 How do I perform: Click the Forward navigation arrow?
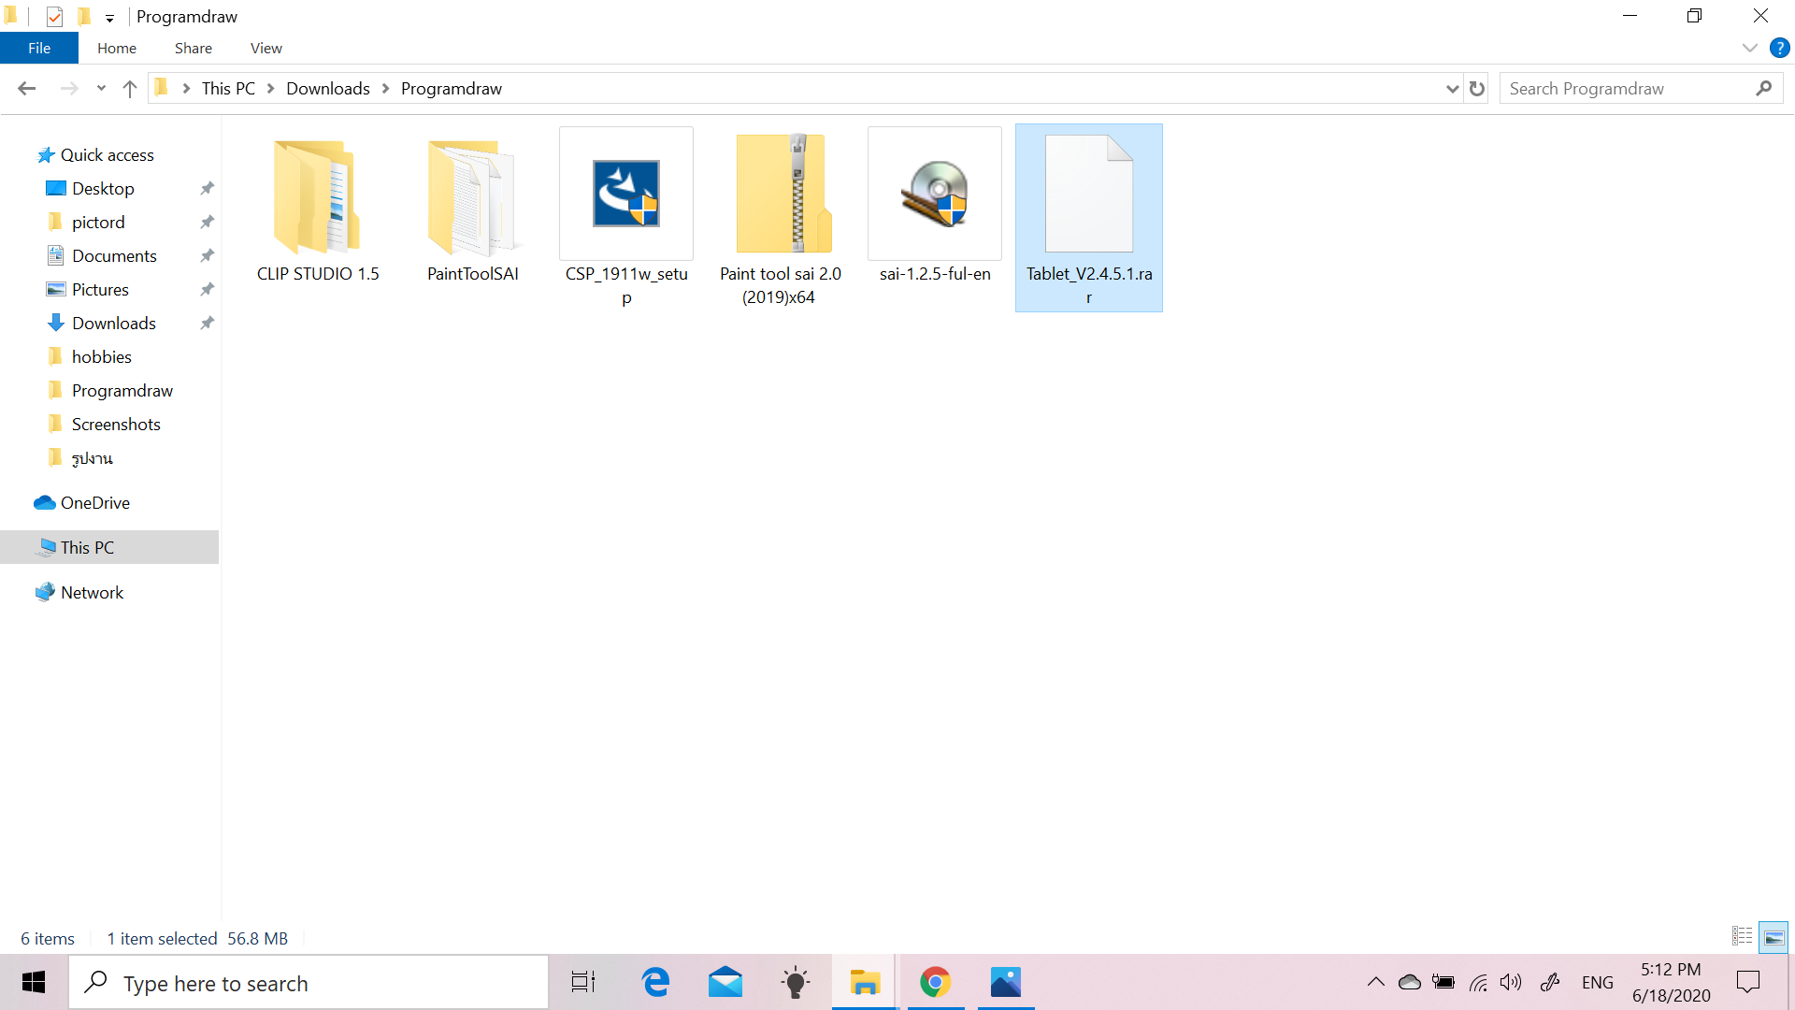[69, 89]
